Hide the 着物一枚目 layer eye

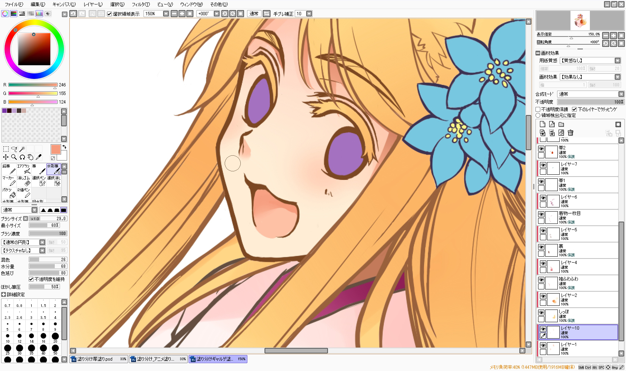[541, 214]
